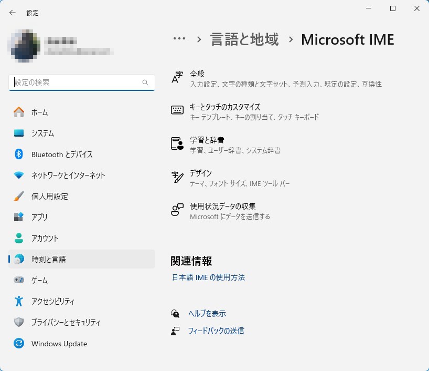
Task: Open ネットワークとインターネット settings
Action: pyautogui.click(x=68, y=175)
